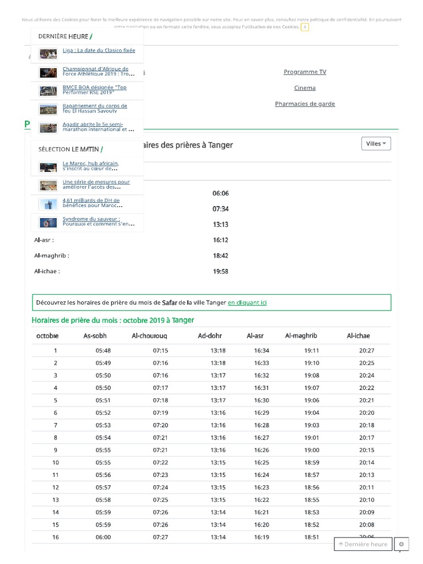Click the El Hassan Savoutv article thumbnail

[x=48, y=109]
